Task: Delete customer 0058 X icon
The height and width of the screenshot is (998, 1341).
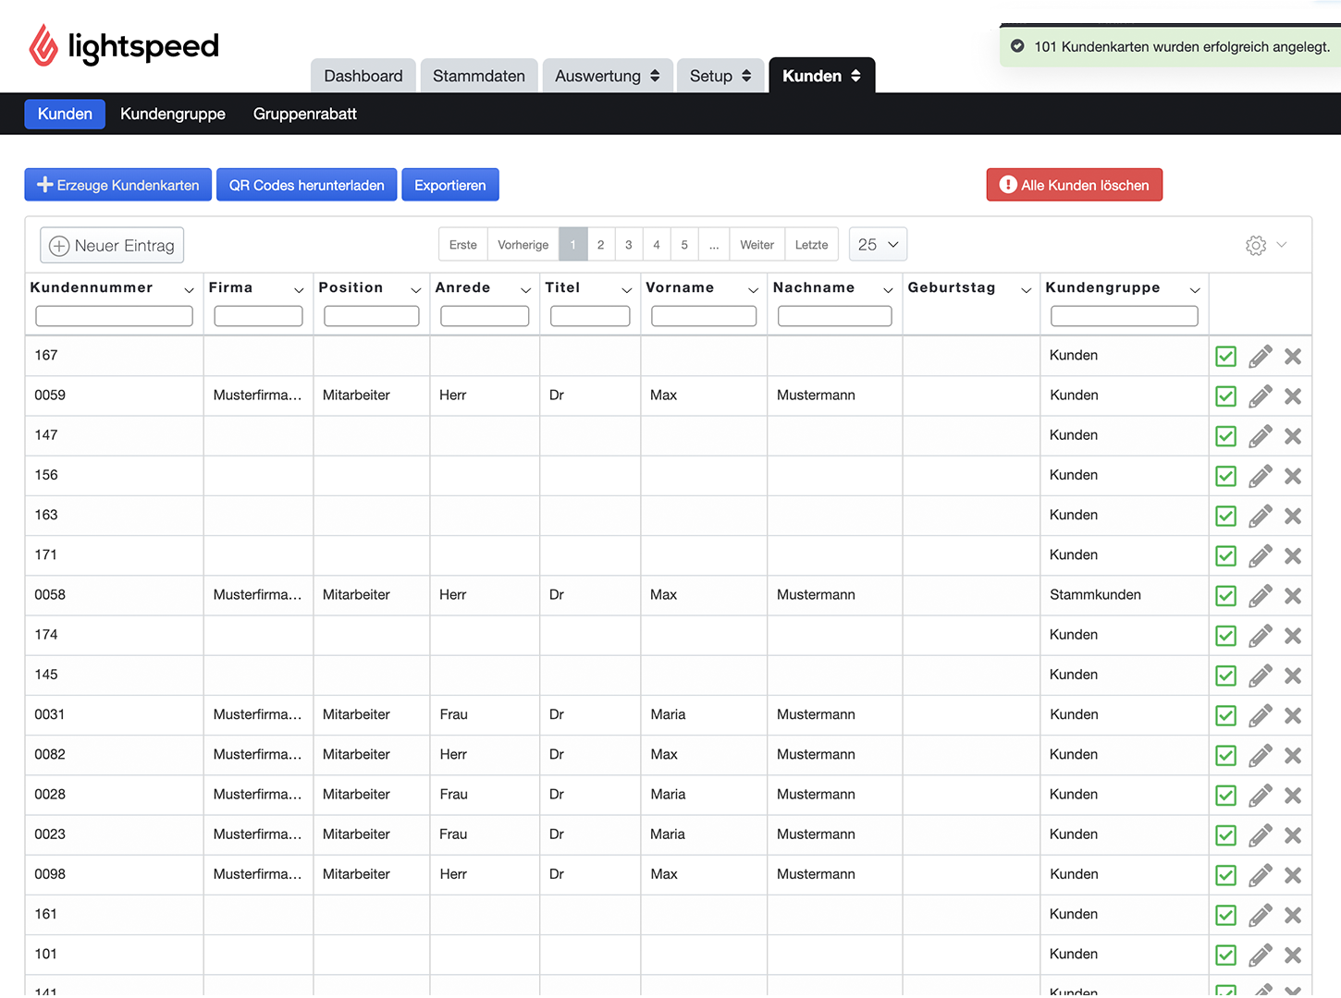Action: (x=1293, y=596)
